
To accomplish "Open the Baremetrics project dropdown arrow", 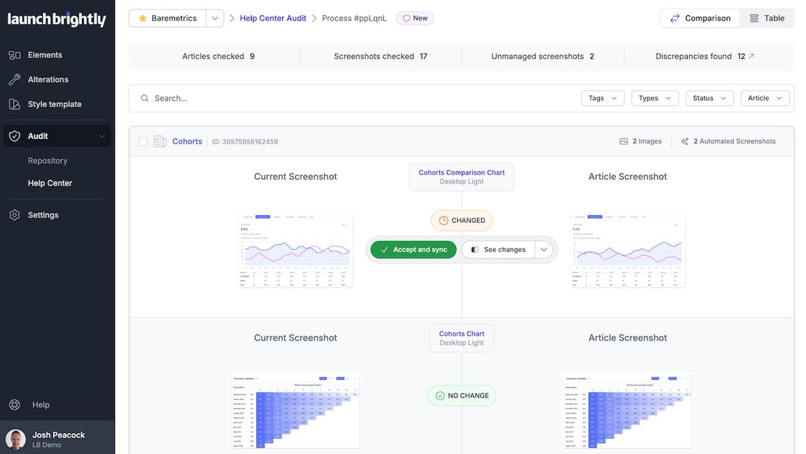I will pyautogui.click(x=215, y=18).
